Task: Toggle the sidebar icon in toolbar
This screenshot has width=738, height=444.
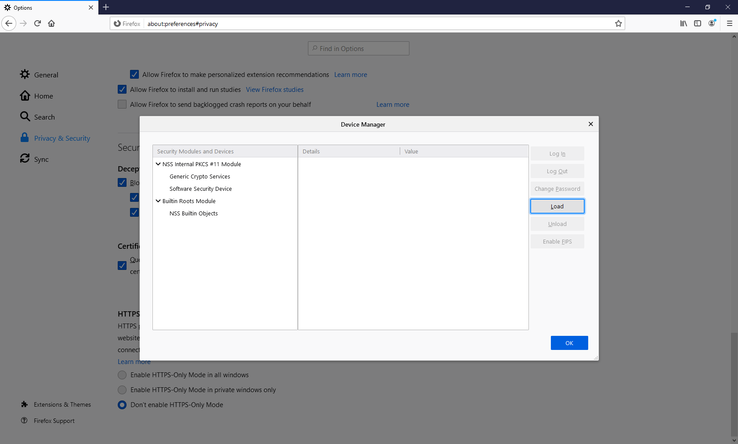Action: 698,23
